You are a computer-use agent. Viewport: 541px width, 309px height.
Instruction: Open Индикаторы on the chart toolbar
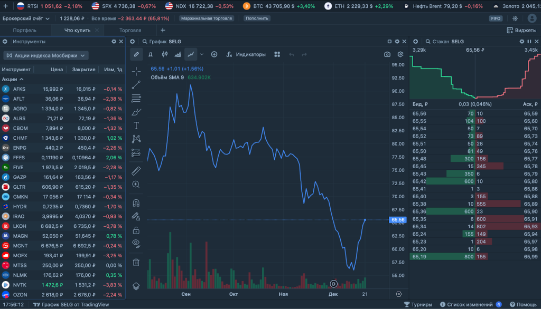pyautogui.click(x=246, y=54)
